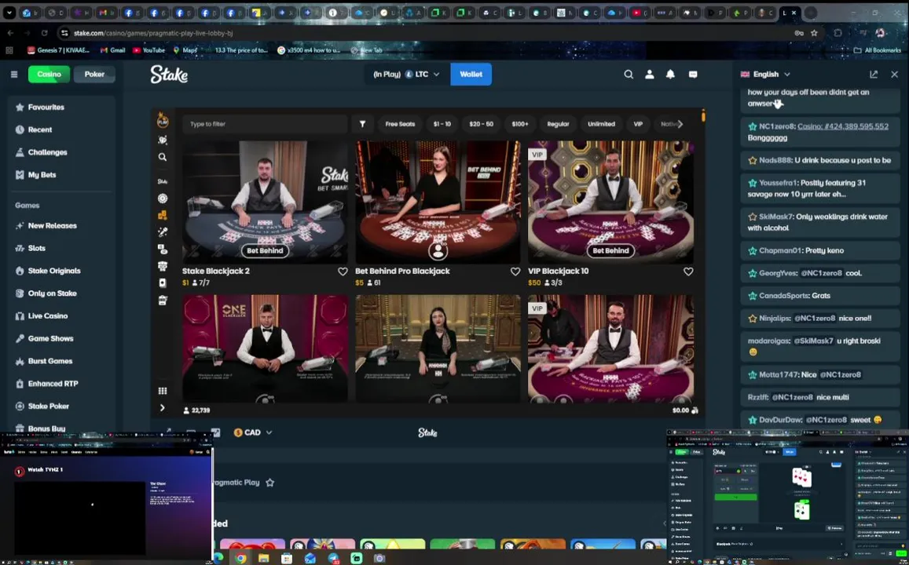Open the Bet Behind Pro Blackjack table thumbnail
Image resolution: width=909 pixels, height=565 pixels.
(x=438, y=202)
